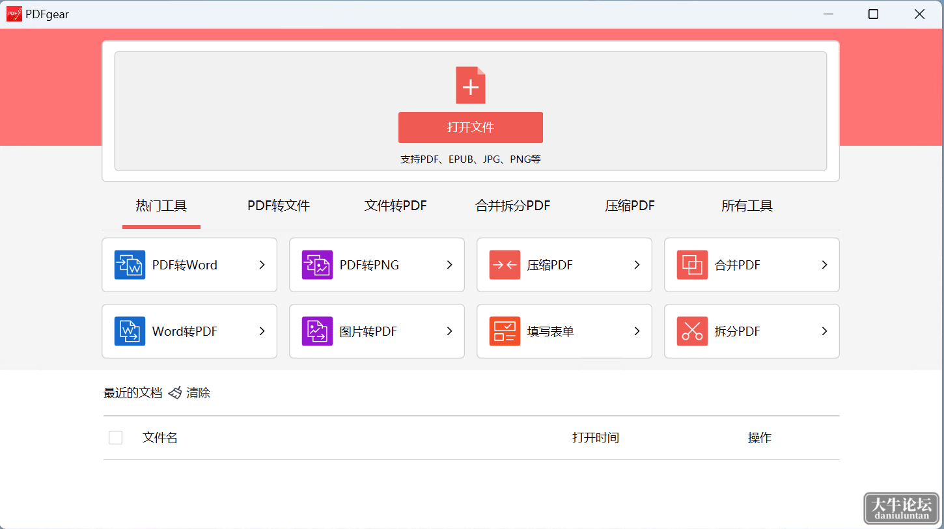Switch to the 合并拆分PDF tab
The image size is (944, 529).
513,206
